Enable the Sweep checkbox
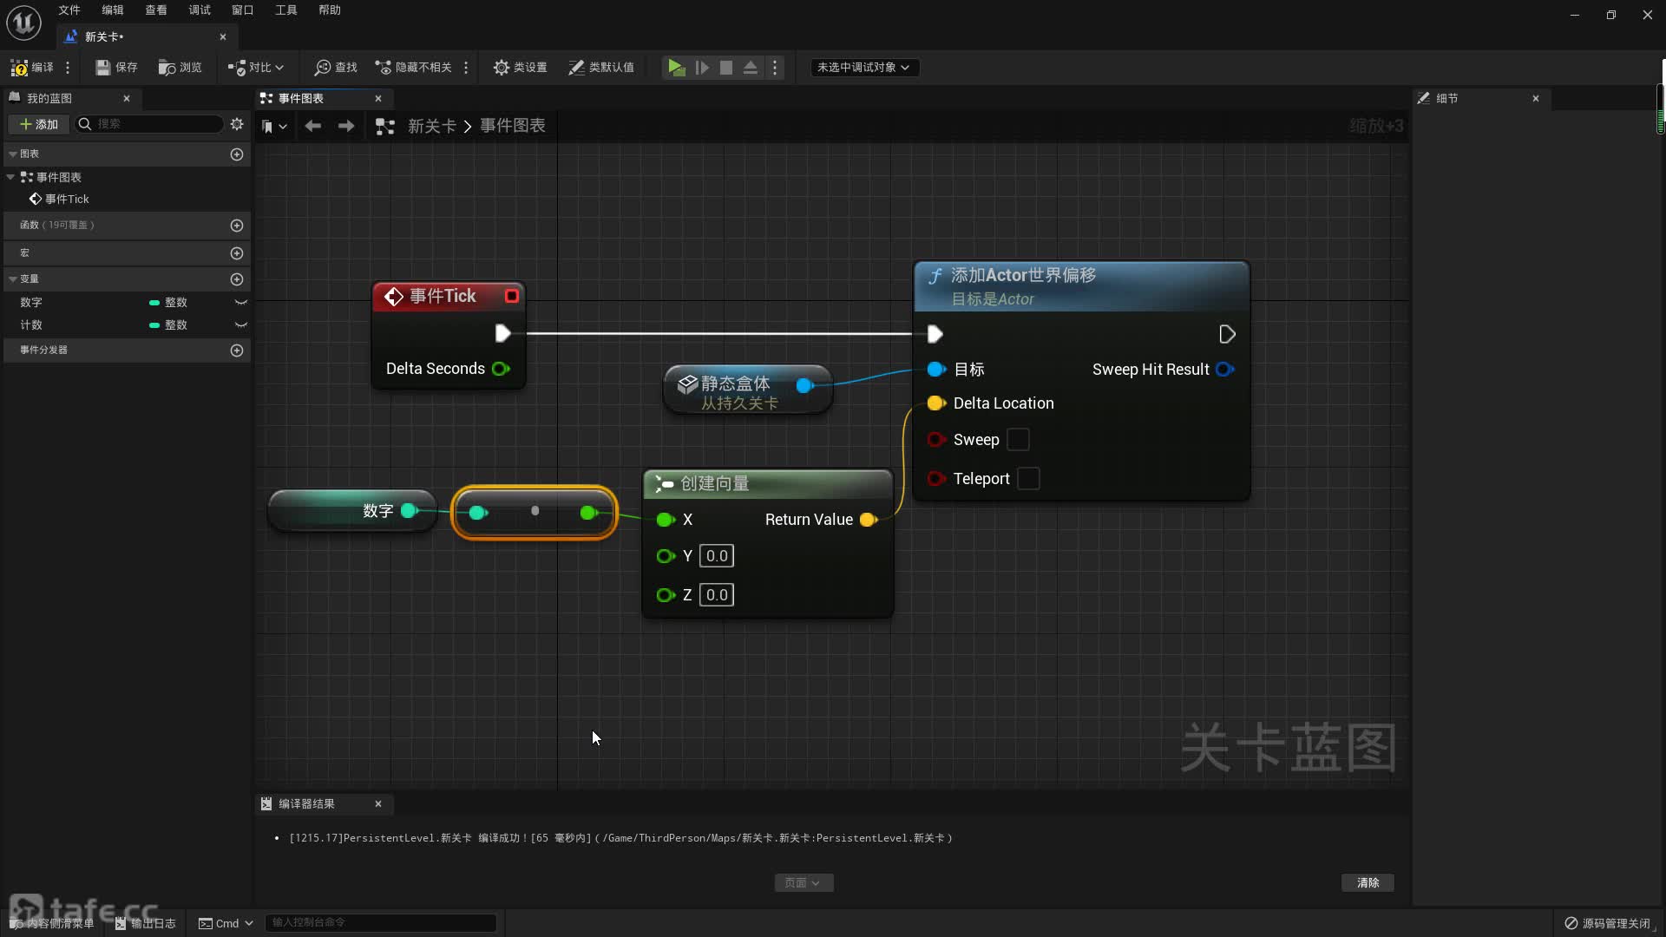The image size is (1666, 937). (x=1018, y=440)
